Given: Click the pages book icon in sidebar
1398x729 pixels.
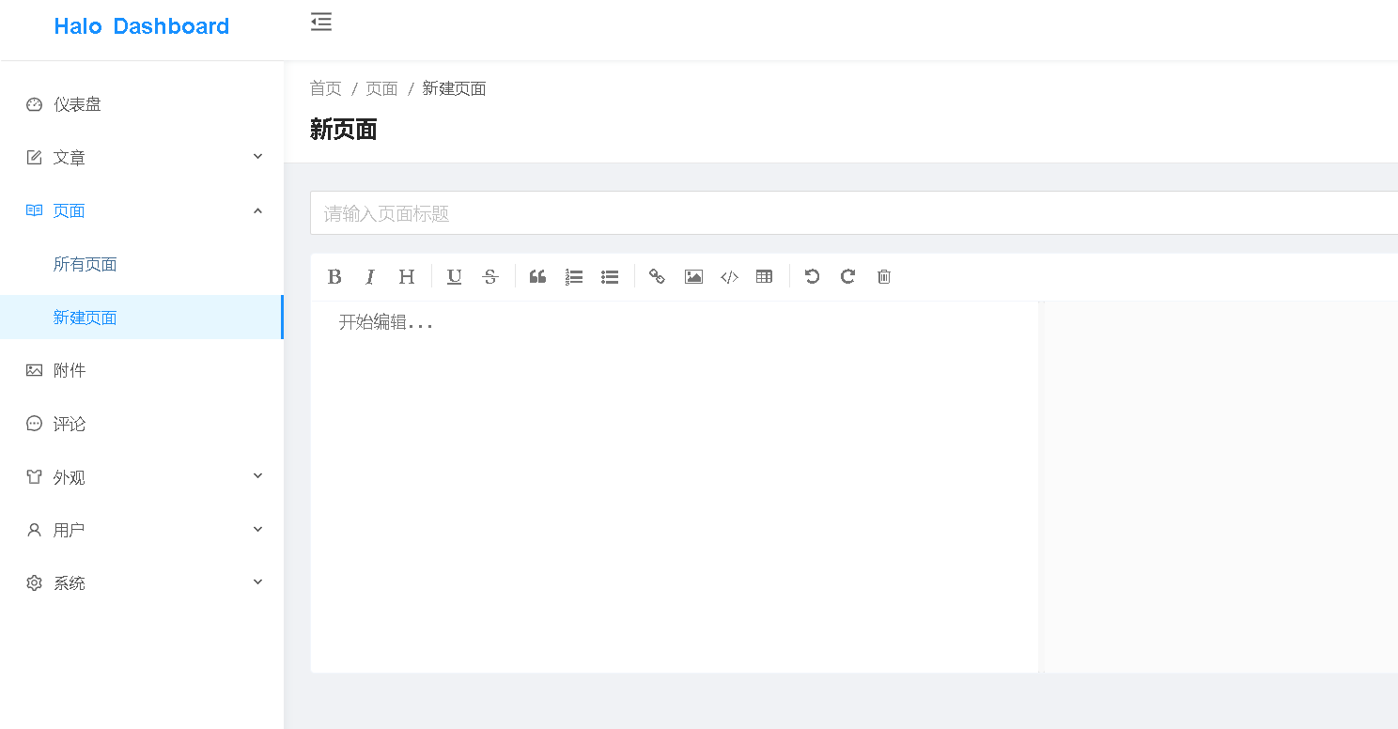Looking at the screenshot, I should point(35,210).
